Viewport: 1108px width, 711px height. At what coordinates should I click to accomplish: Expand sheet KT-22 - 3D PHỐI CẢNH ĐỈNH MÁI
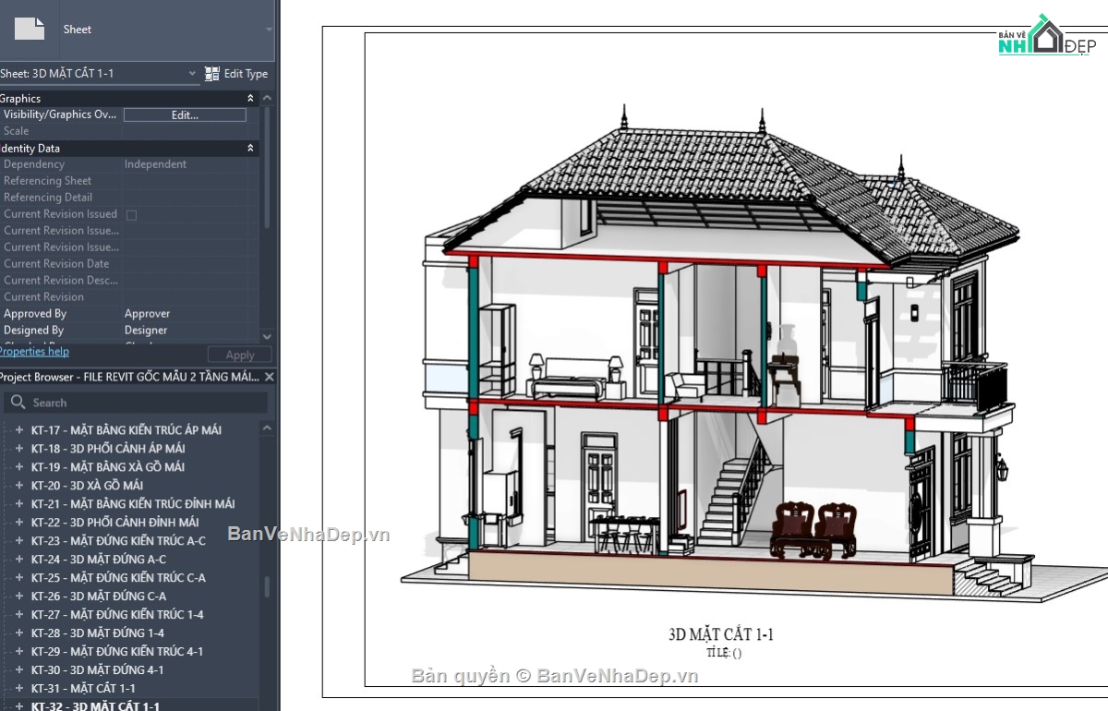click(x=18, y=523)
